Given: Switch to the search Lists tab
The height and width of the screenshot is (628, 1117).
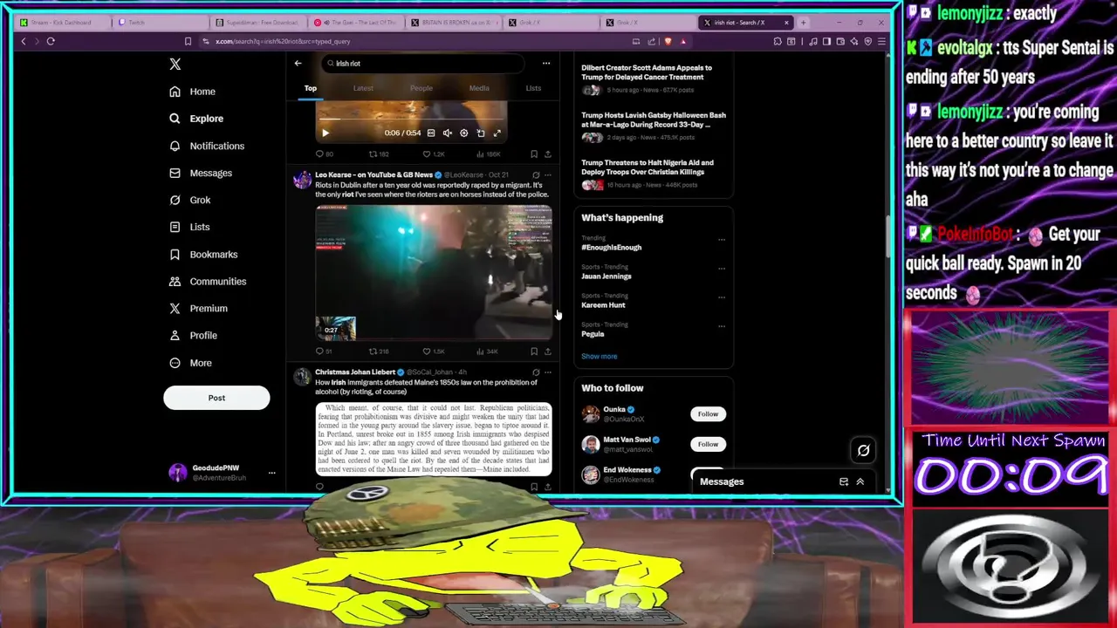Looking at the screenshot, I should (533, 88).
